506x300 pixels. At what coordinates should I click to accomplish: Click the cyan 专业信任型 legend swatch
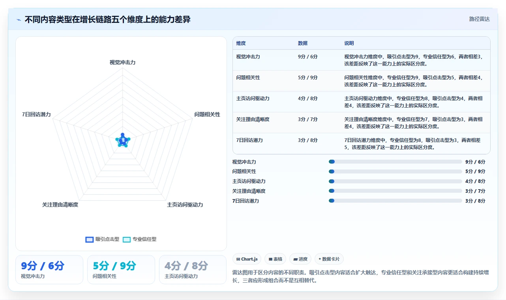(x=127, y=239)
